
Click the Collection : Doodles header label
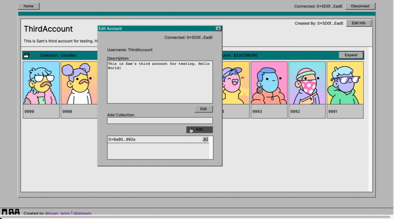[58, 55]
